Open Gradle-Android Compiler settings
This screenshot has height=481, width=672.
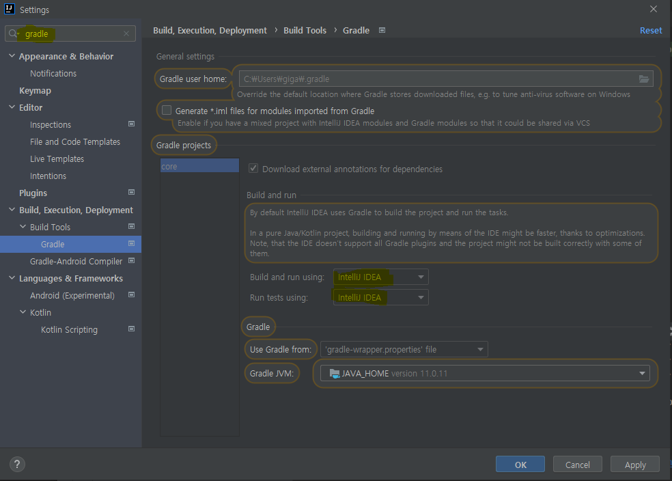pyautogui.click(x=76, y=261)
